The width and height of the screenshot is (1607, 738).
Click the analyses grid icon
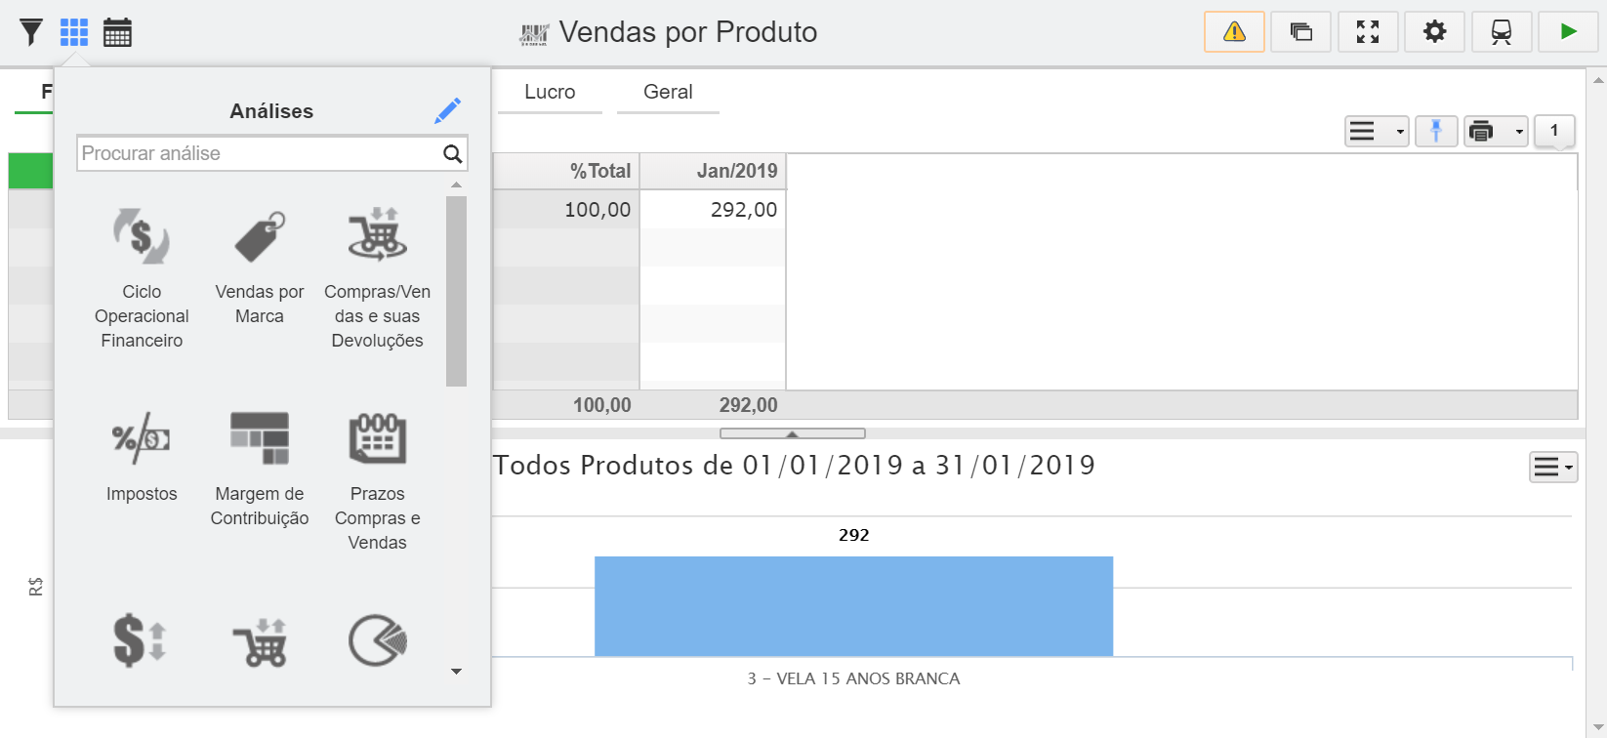click(74, 32)
